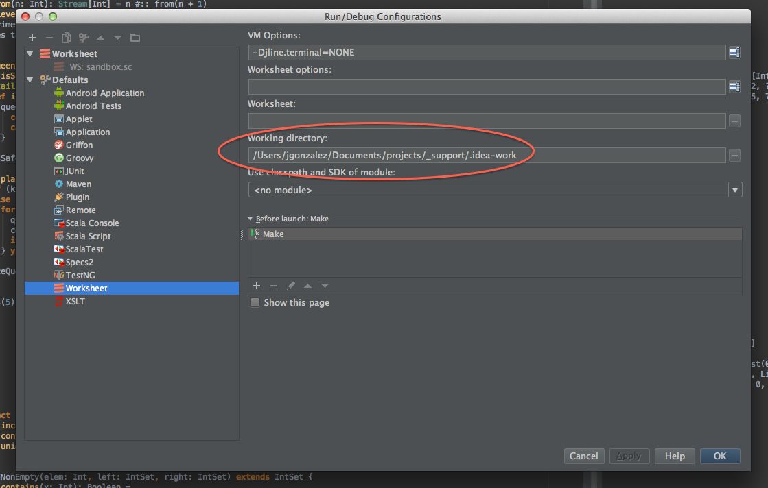768x488 pixels.
Task: Select Plugin default configuration
Action: pyautogui.click(x=72, y=197)
